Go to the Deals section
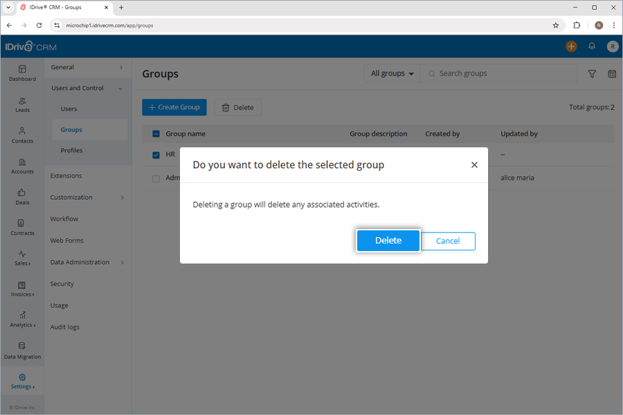This screenshot has height=415, width=623. pyautogui.click(x=22, y=199)
